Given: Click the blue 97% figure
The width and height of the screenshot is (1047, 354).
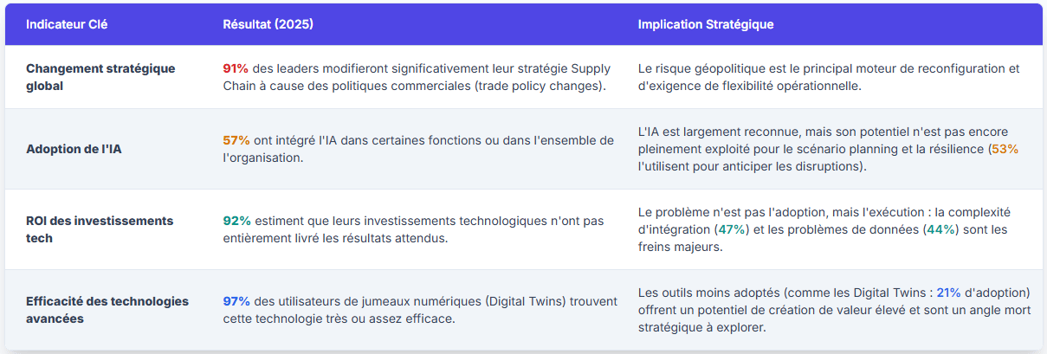Looking at the screenshot, I should pyautogui.click(x=236, y=301).
